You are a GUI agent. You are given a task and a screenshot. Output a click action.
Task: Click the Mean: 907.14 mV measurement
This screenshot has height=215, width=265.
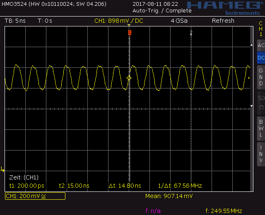(x=169, y=196)
